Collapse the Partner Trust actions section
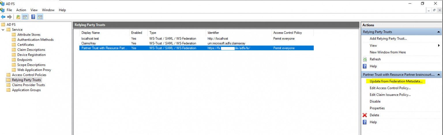The width and height of the screenshot is (443, 135). pos(438,75)
